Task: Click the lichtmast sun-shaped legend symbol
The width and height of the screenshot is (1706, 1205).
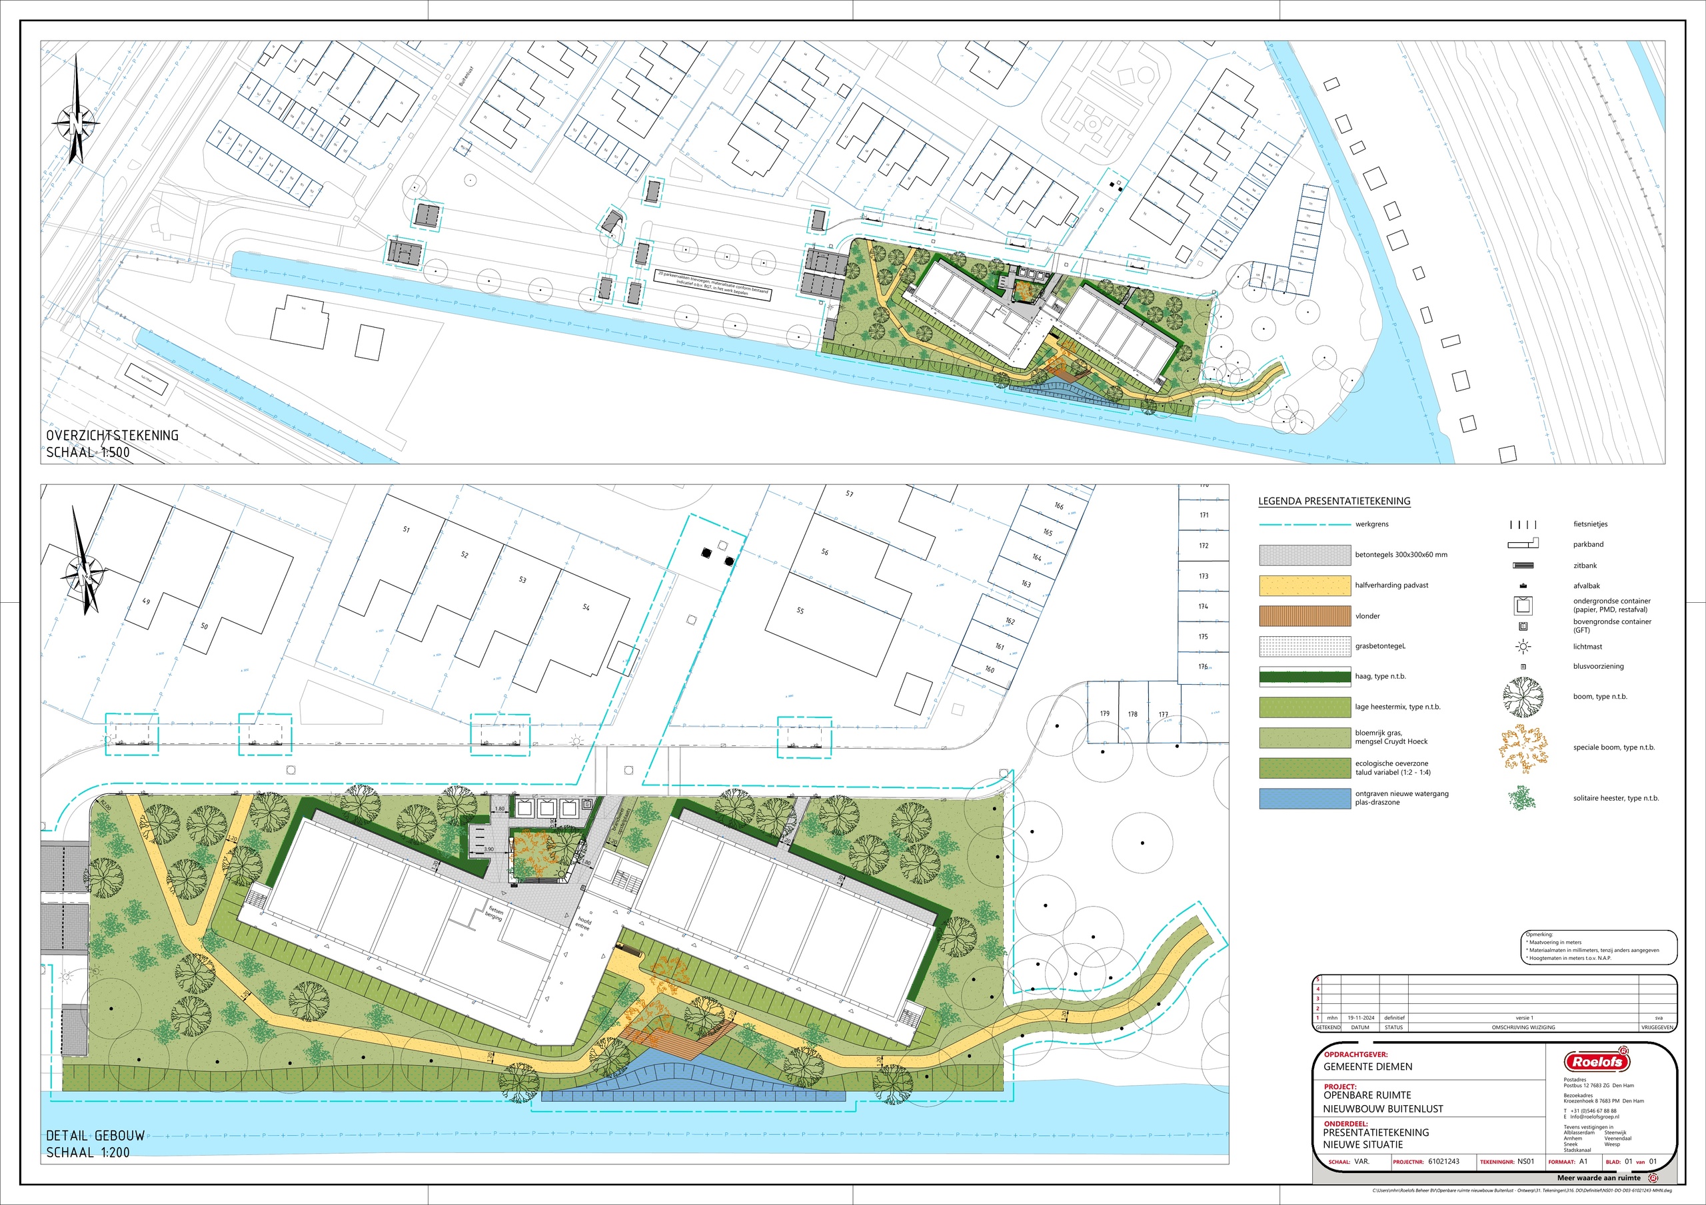Action: pos(1523,646)
